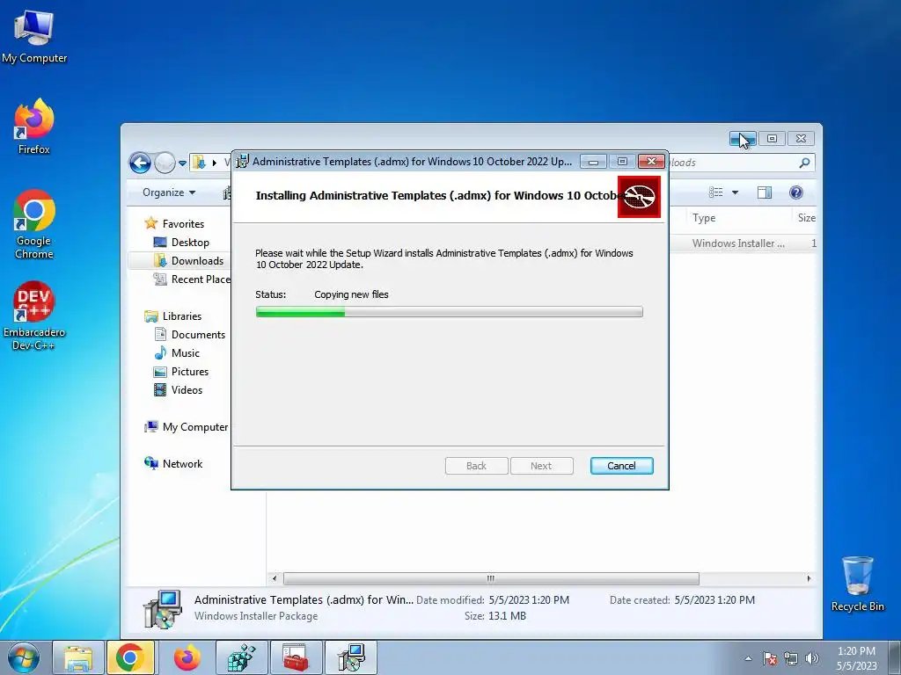Sort files by the Type column
This screenshot has height=675, width=901.
coord(738,218)
